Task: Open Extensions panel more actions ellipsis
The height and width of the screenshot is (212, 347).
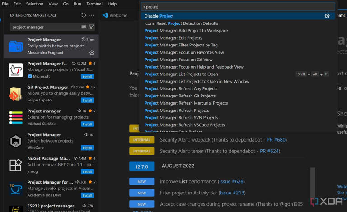Action: [x=92, y=15]
